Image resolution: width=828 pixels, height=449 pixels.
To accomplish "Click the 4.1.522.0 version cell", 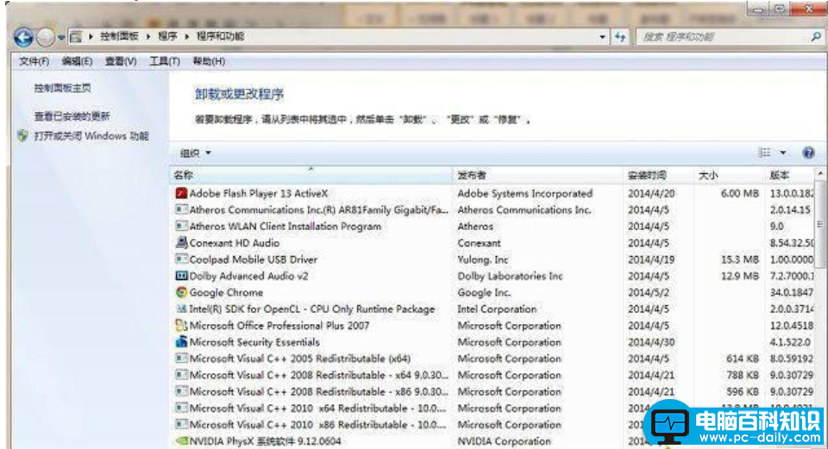I will click(790, 342).
